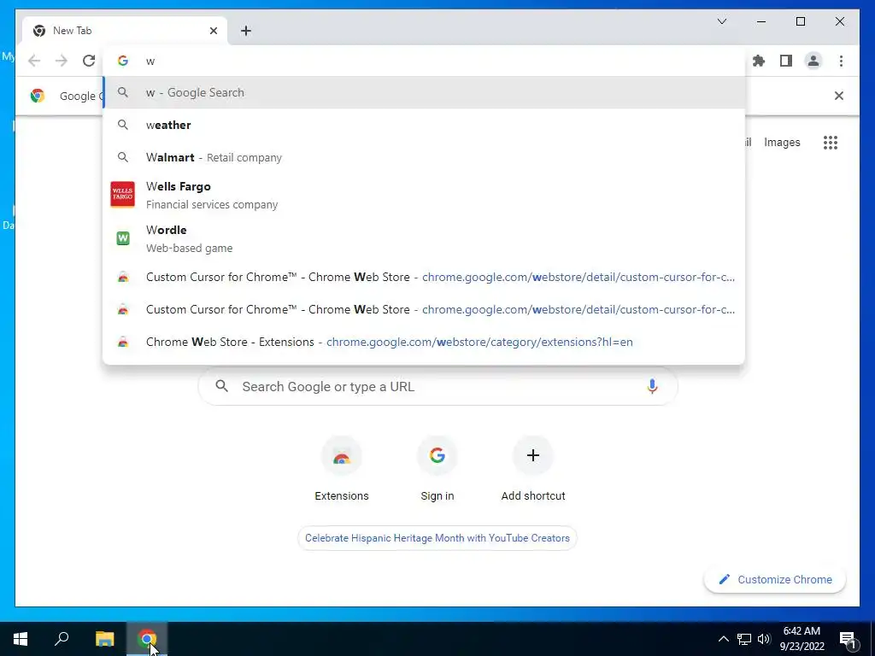Open the Sign in shortcut tile
The width and height of the screenshot is (875, 656).
click(437, 471)
